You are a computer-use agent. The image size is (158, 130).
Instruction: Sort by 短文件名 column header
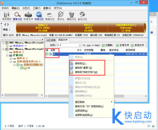coord(116,50)
